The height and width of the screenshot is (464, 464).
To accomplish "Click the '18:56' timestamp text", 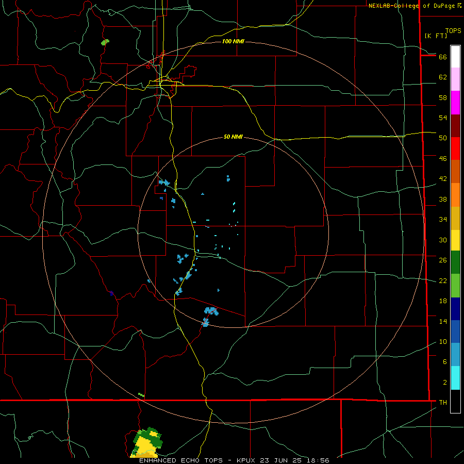I will point(319,460).
